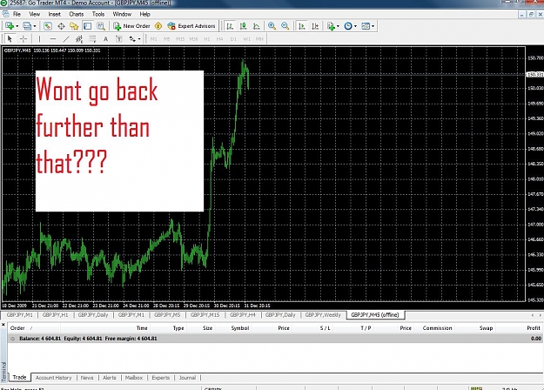
Task: Close the Terminal panel
Action: tap(3, 325)
